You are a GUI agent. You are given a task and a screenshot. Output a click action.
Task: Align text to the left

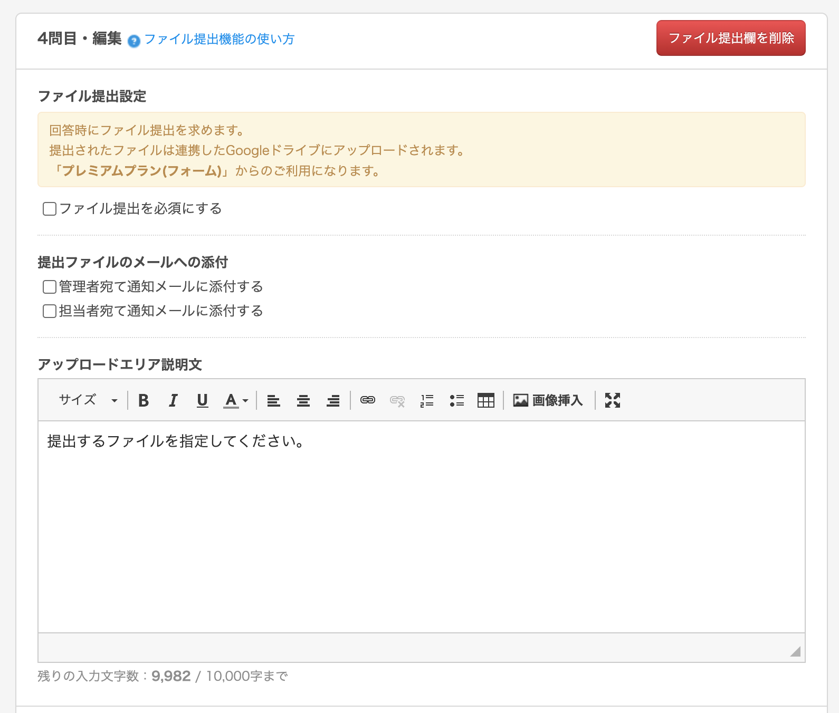tap(273, 401)
